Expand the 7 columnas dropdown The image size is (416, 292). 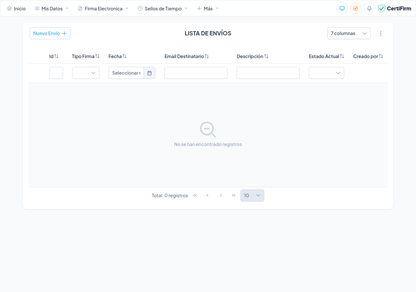(349, 33)
